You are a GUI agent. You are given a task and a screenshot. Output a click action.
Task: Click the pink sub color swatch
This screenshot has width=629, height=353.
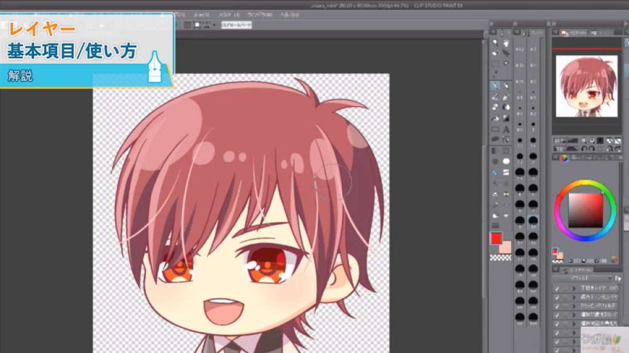(506, 247)
